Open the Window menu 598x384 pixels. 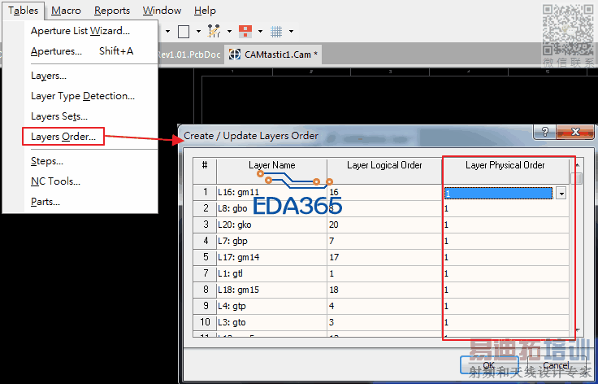(x=162, y=11)
